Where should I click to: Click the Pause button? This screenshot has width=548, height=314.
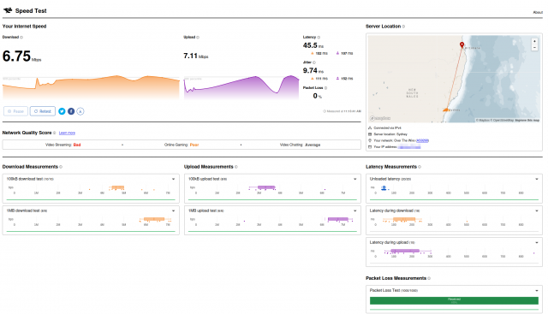coord(15,111)
